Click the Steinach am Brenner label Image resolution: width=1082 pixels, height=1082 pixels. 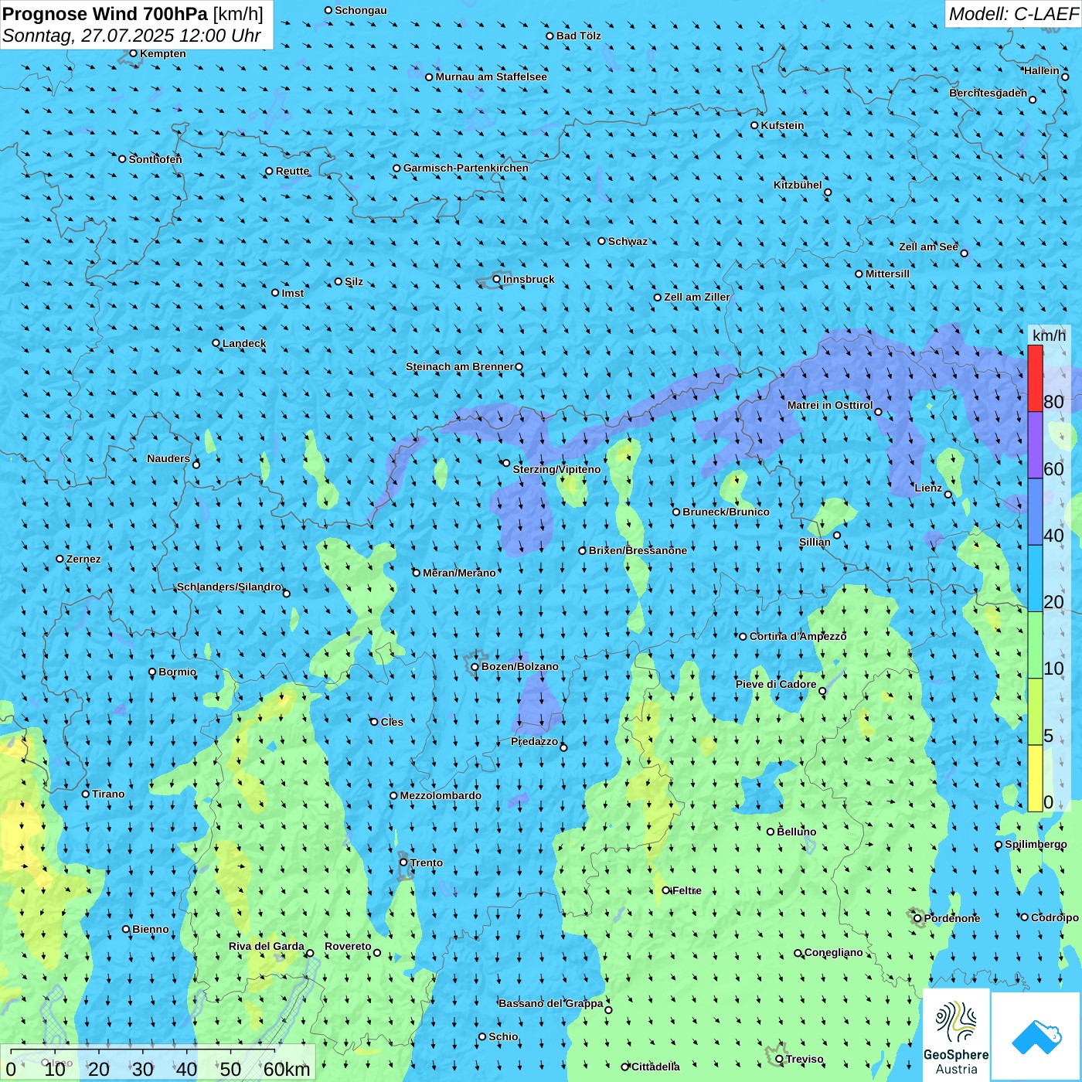click(x=460, y=366)
